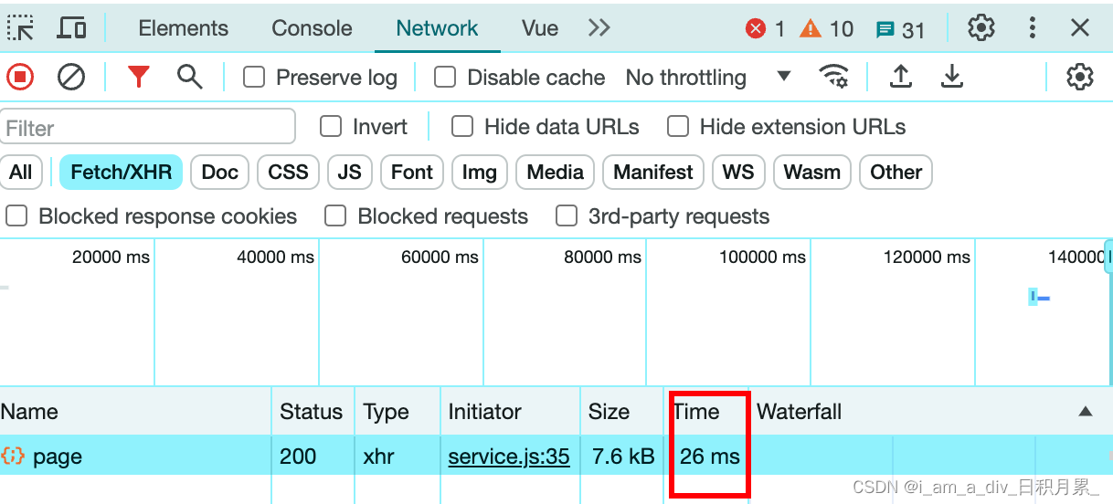1113x504 pixels.
Task: Click into the Filter text field
Action: click(148, 127)
